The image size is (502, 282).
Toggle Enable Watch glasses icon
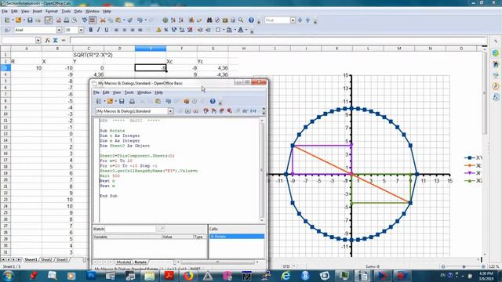[x=245, y=111]
